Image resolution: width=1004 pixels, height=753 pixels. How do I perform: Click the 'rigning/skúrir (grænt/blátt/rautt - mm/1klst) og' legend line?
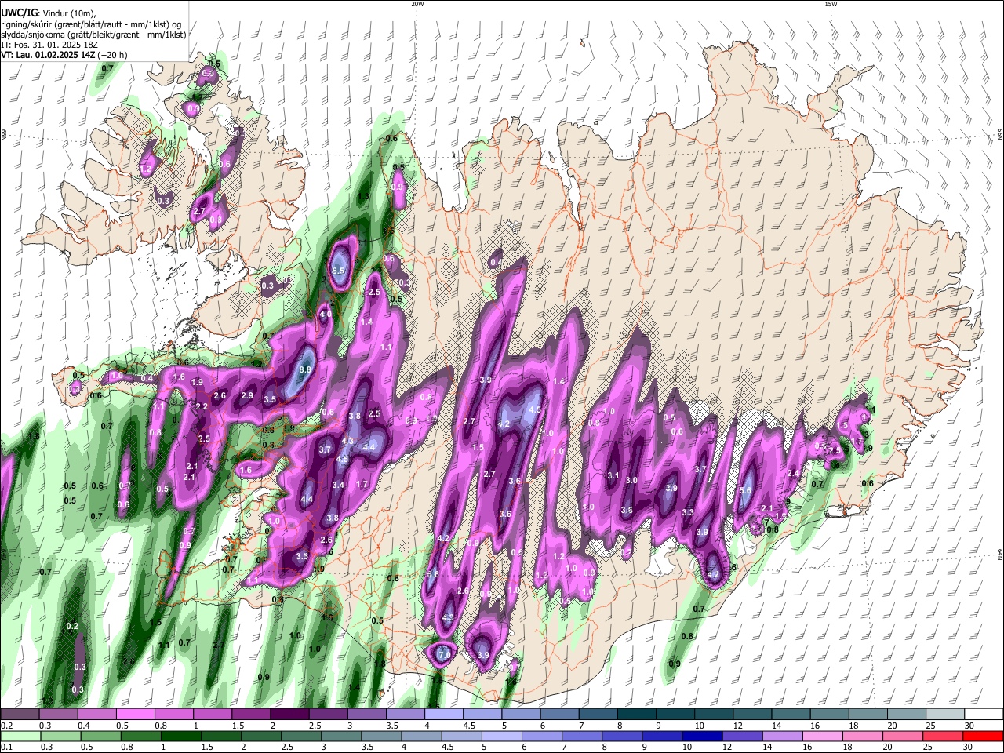point(90,24)
